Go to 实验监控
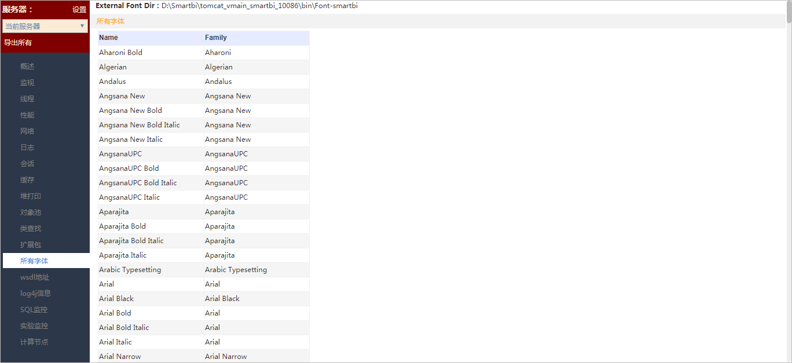792x363 pixels. click(34, 326)
